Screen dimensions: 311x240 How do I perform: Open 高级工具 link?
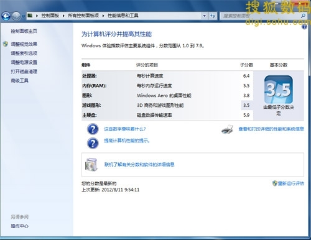pyautogui.click(x=19, y=81)
